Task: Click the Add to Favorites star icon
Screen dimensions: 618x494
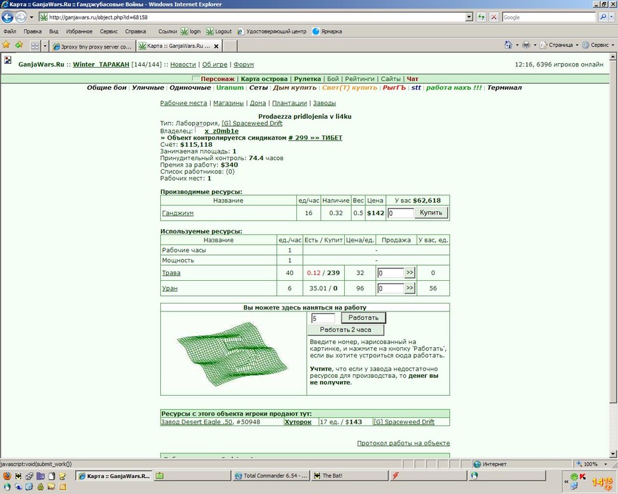Action: (19, 45)
